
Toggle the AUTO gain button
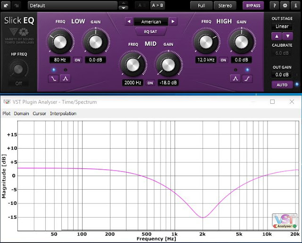(282, 85)
